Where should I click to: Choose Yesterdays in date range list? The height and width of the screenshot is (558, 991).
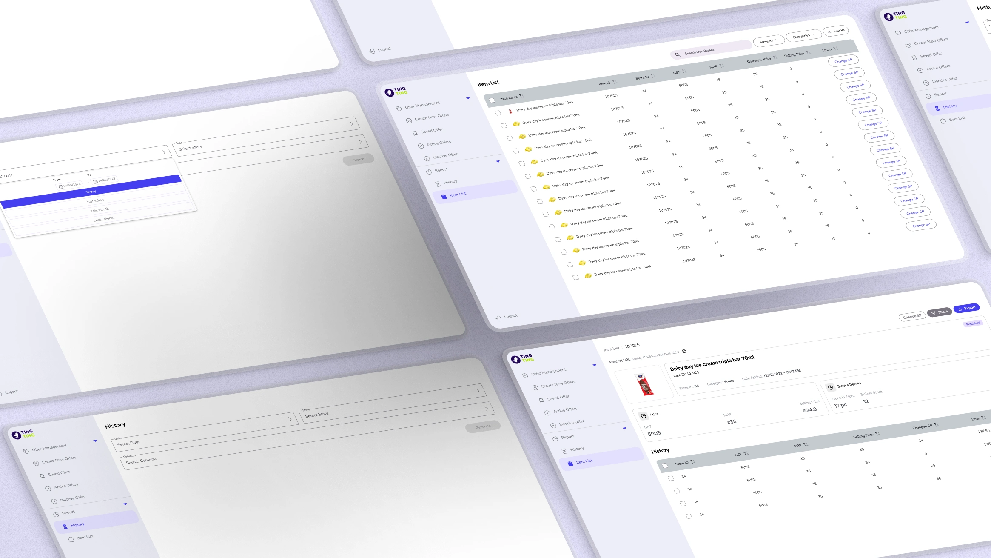95,200
